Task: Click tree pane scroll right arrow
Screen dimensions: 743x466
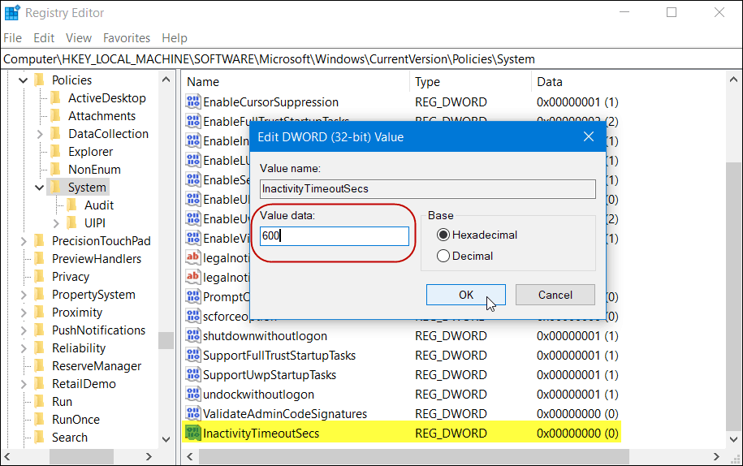Action: 149,457
